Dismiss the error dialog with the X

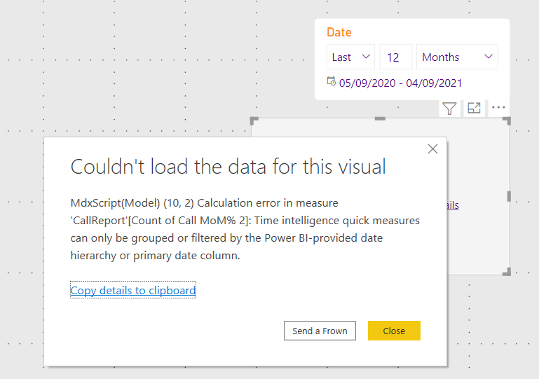pos(432,149)
